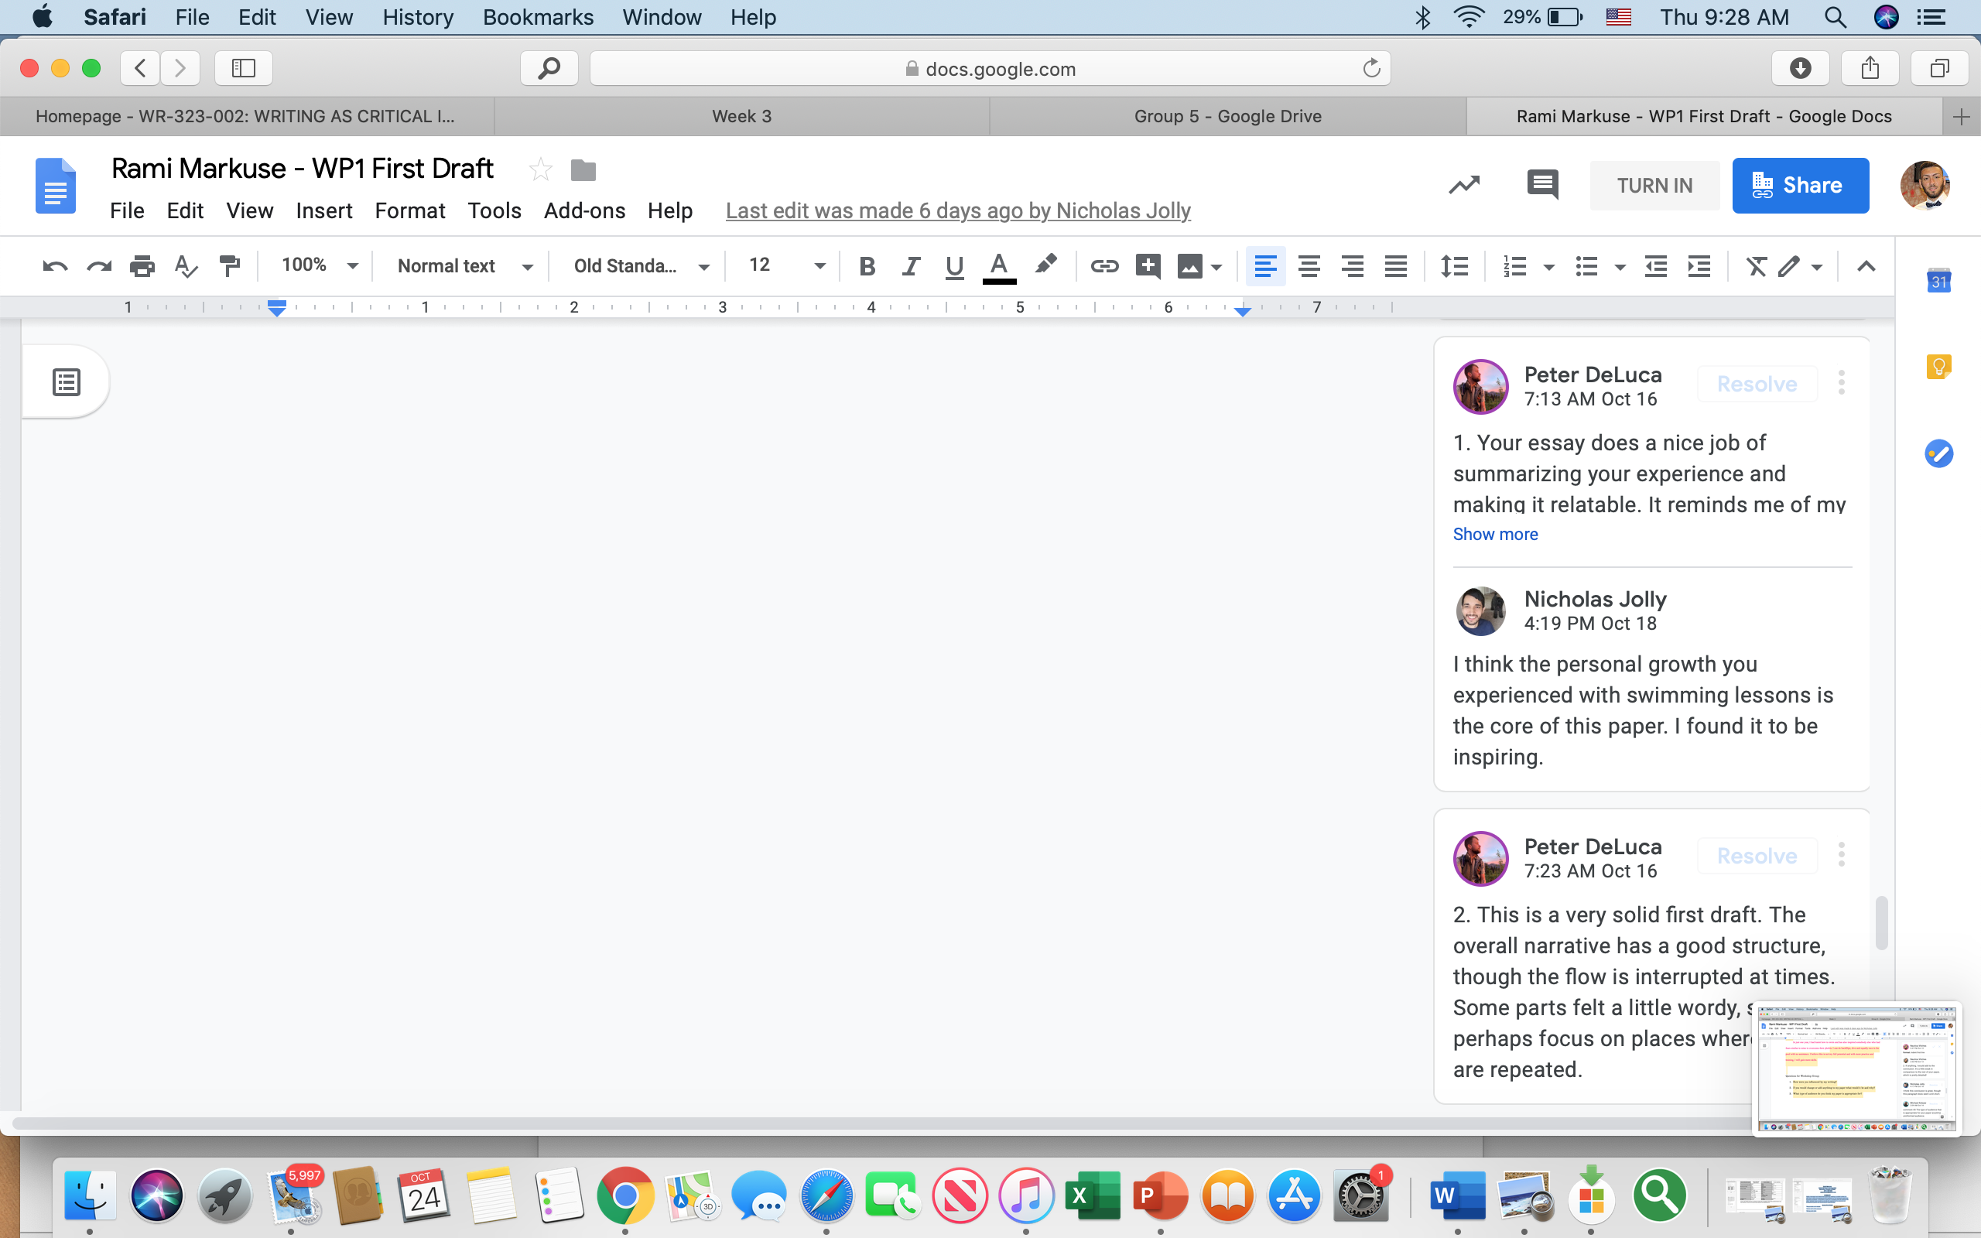
Task: Change the text color
Action: pyautogui.click(x=999, y=267)
